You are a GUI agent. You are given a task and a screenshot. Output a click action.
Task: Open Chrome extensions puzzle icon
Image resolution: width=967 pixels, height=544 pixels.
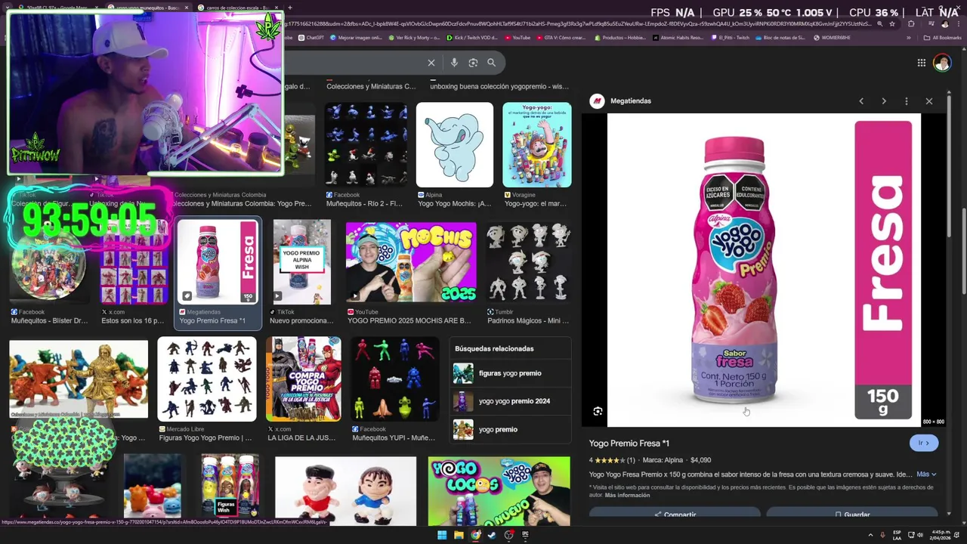click(x=911, y=24)
